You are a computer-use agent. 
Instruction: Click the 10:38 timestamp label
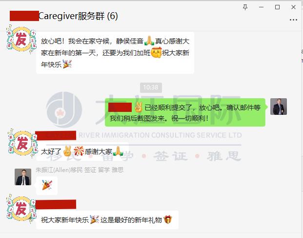151,87
